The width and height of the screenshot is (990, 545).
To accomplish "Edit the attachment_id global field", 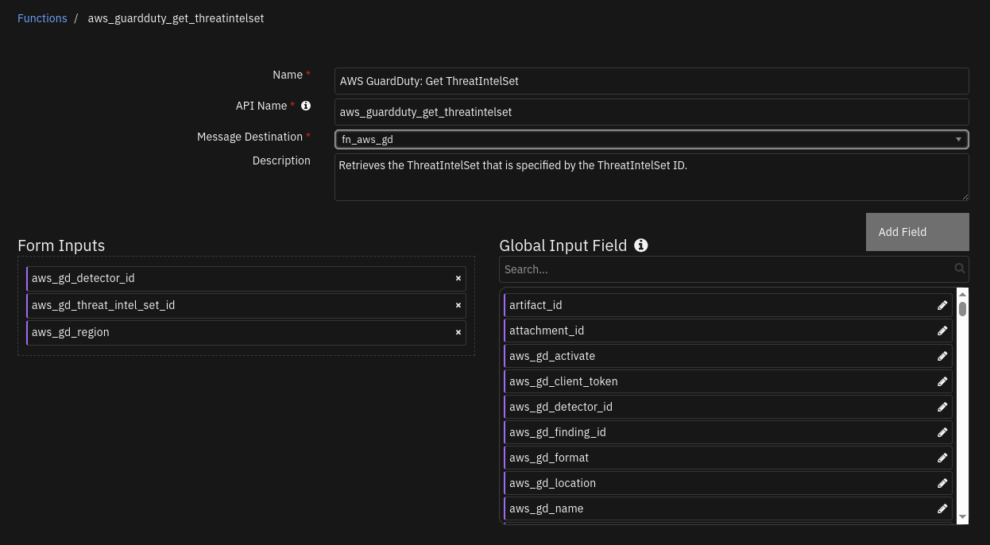I will (942, 330).
